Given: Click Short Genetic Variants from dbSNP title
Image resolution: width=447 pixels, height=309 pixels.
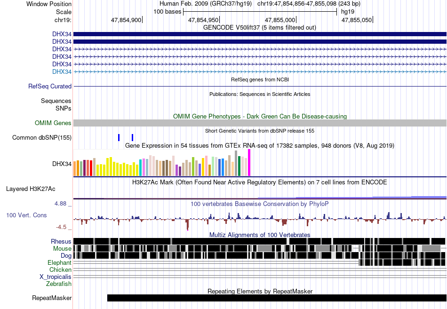Looking at the screenshot, I should (260, 131).
